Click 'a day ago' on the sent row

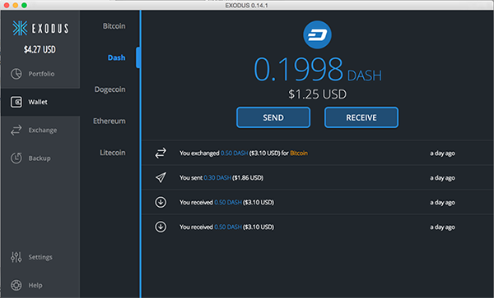point(442,178)
